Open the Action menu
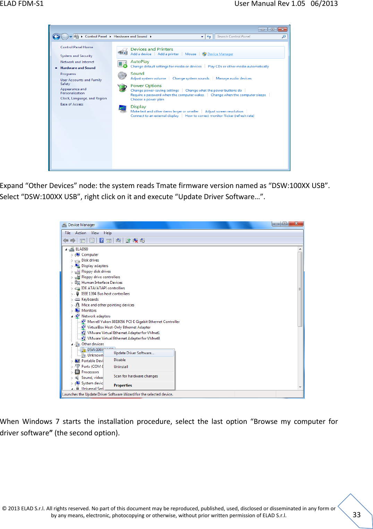Image resolution: width=373 pixels, height=529 pixels. pos(81,233)
